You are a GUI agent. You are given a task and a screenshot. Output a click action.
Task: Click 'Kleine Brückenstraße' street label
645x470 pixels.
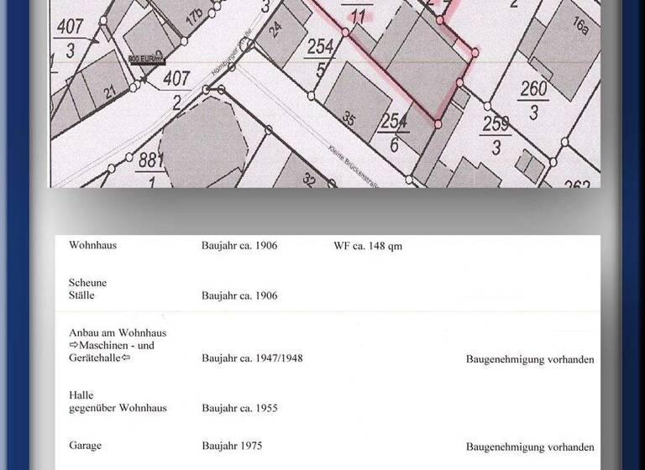353,165
